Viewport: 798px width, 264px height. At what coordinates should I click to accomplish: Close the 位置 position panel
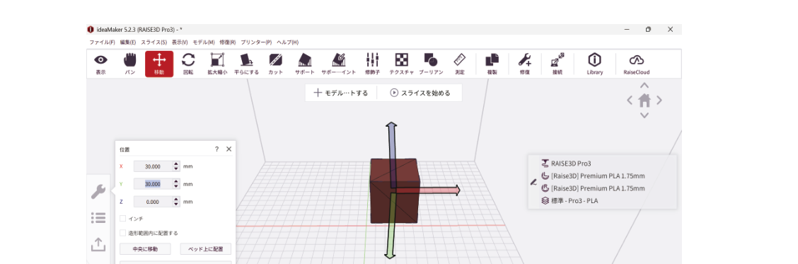tap(229, 149)
